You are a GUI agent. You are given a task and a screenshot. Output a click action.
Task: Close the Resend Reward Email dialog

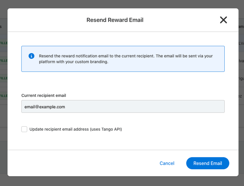pos(223,20)
